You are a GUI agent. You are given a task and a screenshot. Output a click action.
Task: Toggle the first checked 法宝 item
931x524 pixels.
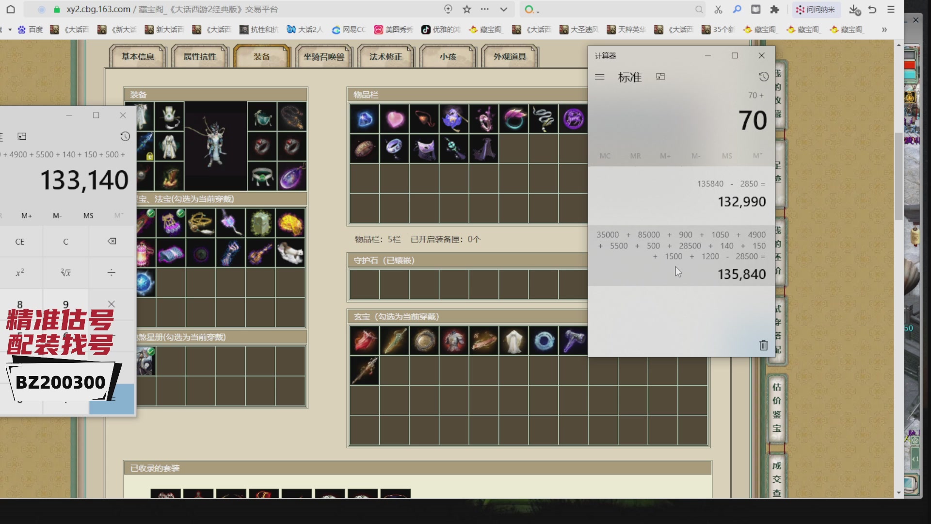(145, 222)
